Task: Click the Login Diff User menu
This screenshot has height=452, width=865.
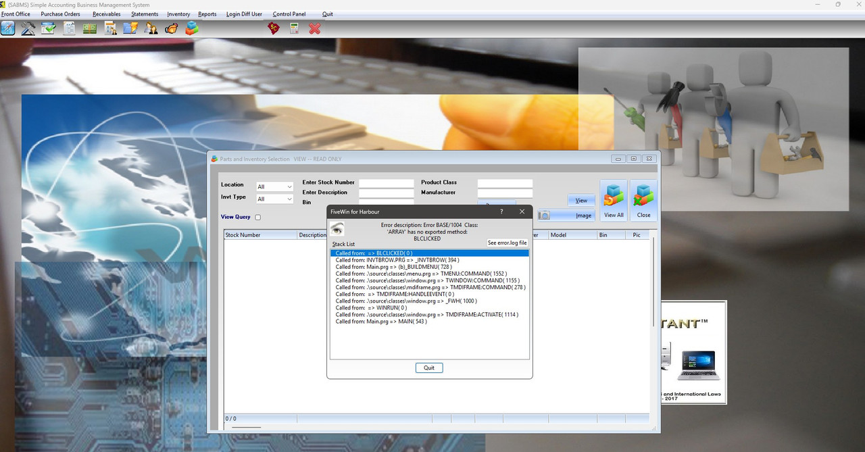Action: pyautogui.click(x=244, y=14)
